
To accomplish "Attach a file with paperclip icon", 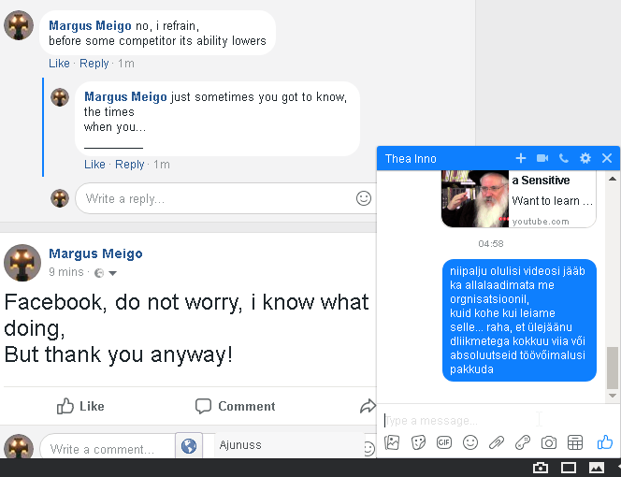I will tap(497, 442).
